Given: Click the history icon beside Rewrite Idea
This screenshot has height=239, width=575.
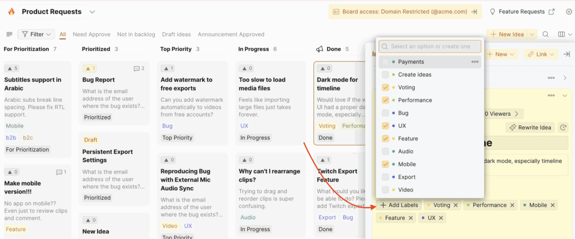Looking at the screenshot, I should pos(564,128).
